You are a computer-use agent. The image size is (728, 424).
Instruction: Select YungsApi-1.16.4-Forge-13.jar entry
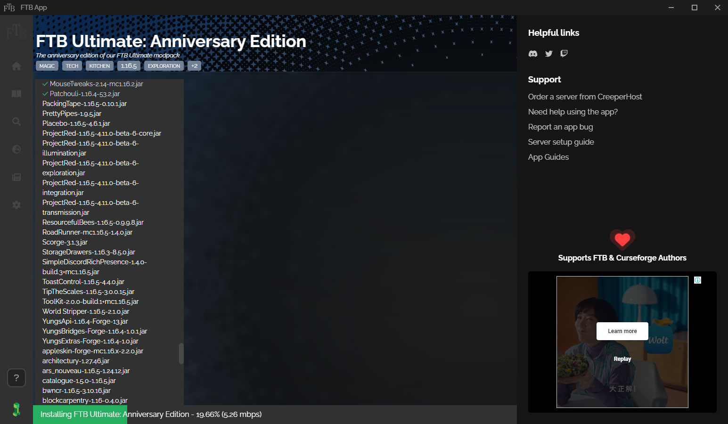(85, 321)
